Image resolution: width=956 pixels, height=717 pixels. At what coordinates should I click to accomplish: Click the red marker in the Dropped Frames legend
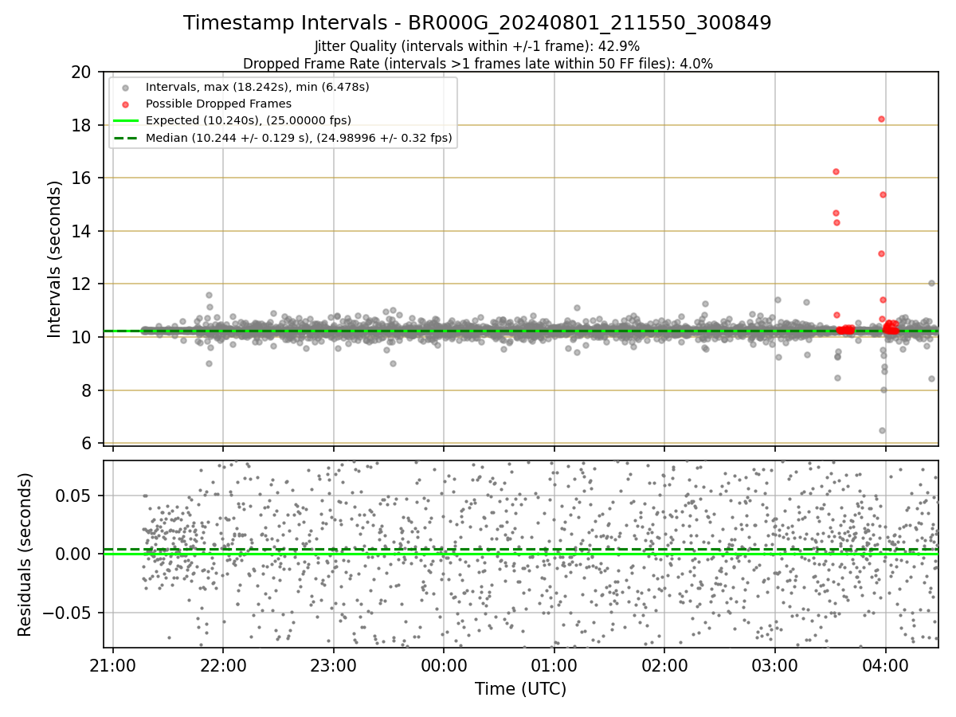click(x=126, y=104)
